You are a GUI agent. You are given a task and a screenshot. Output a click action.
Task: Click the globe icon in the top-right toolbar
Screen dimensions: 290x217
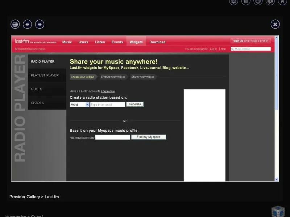pyautogui.click(x=258, y=2)
